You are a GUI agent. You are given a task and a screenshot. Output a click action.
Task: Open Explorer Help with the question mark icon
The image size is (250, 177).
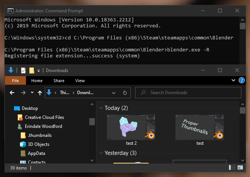point(242,80)
